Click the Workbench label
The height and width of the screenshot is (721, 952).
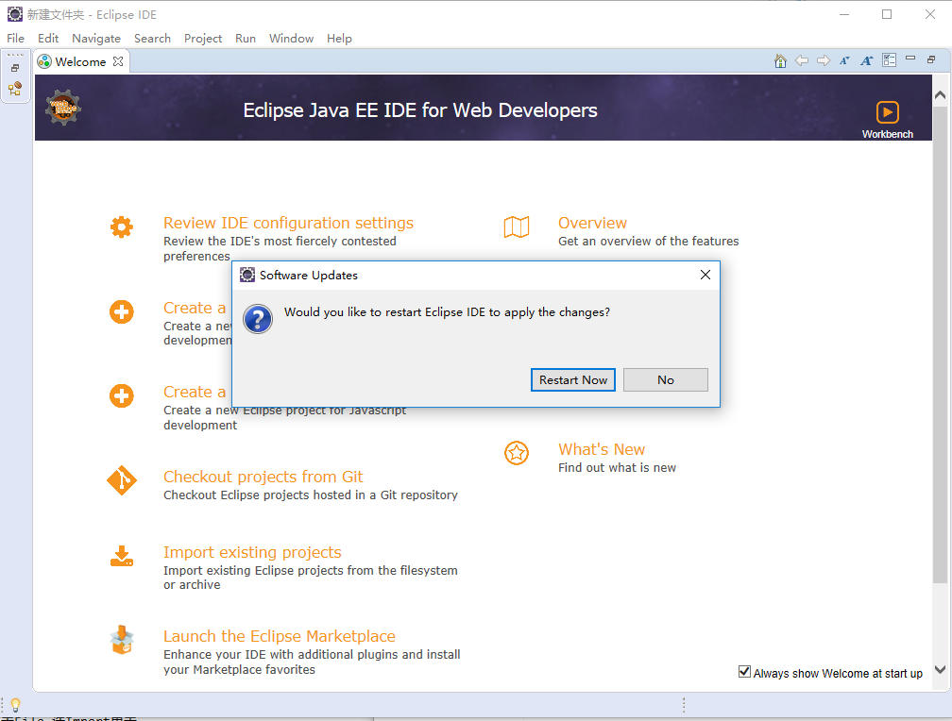pyautogui.click(x=887, y=134)
